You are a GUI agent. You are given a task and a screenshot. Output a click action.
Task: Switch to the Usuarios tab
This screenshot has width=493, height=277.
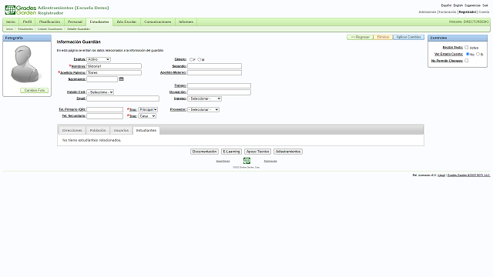[x=121, y=130]
